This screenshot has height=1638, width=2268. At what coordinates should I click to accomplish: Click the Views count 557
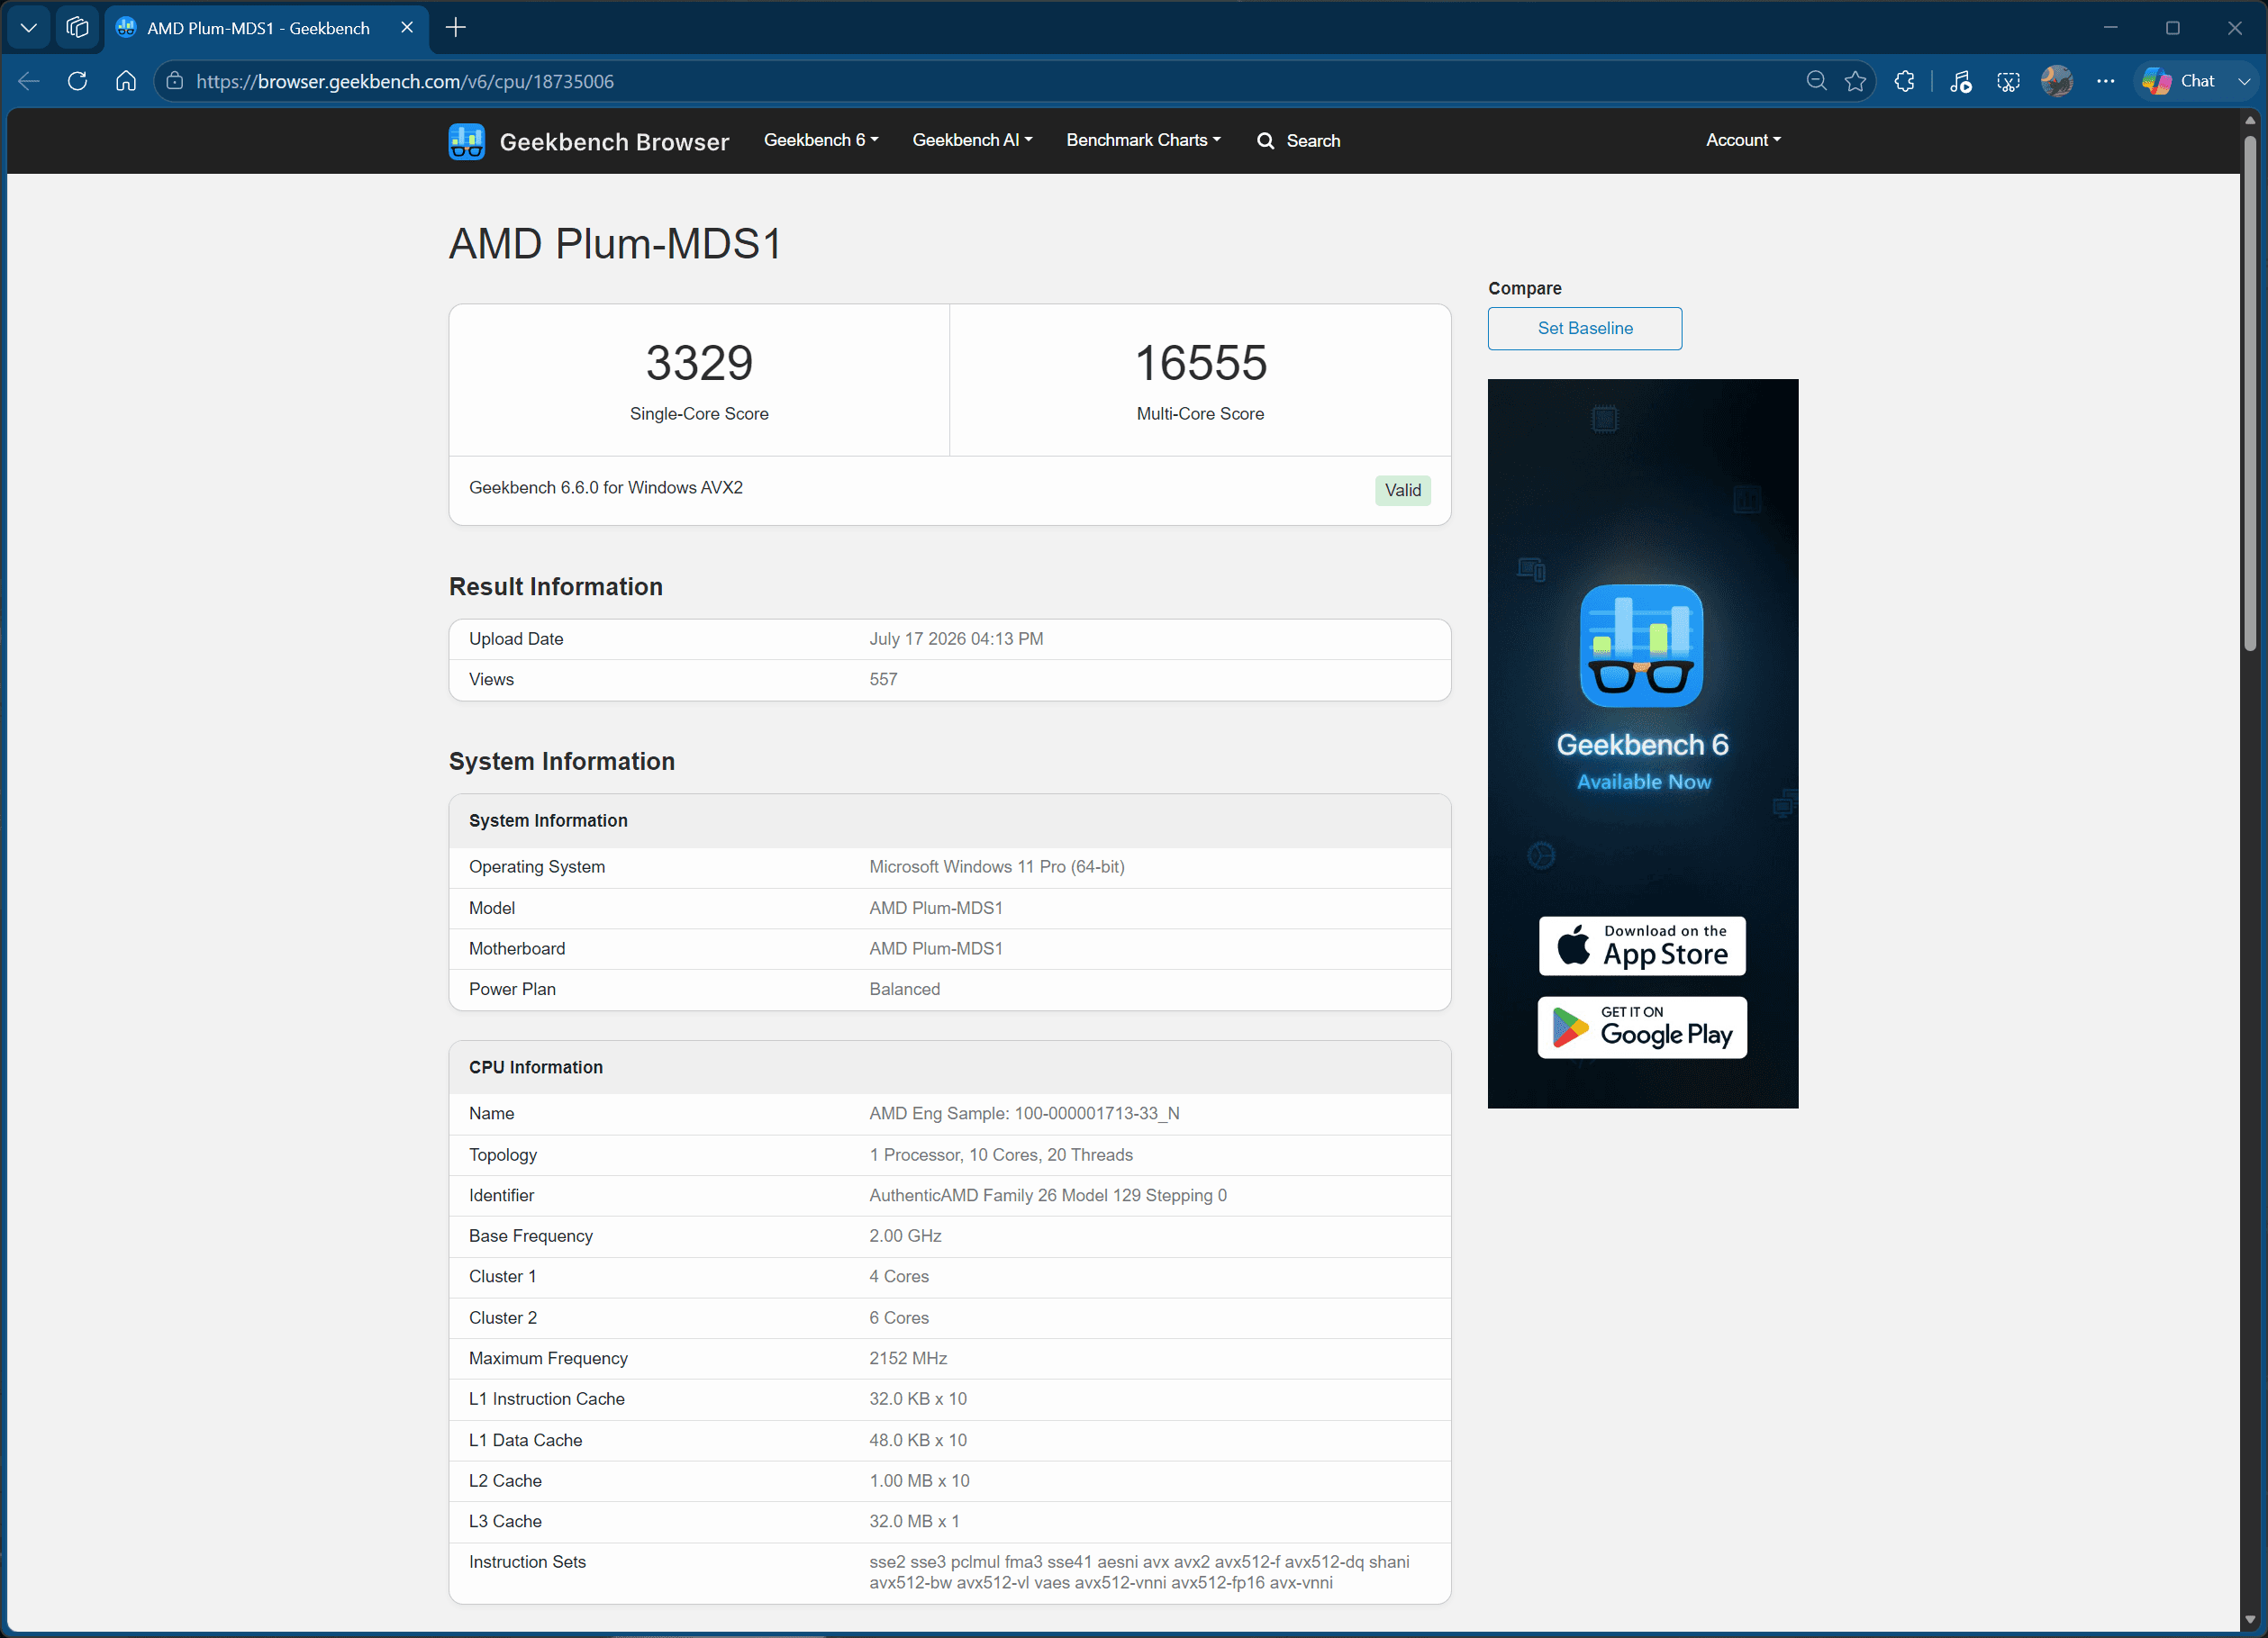883,679
